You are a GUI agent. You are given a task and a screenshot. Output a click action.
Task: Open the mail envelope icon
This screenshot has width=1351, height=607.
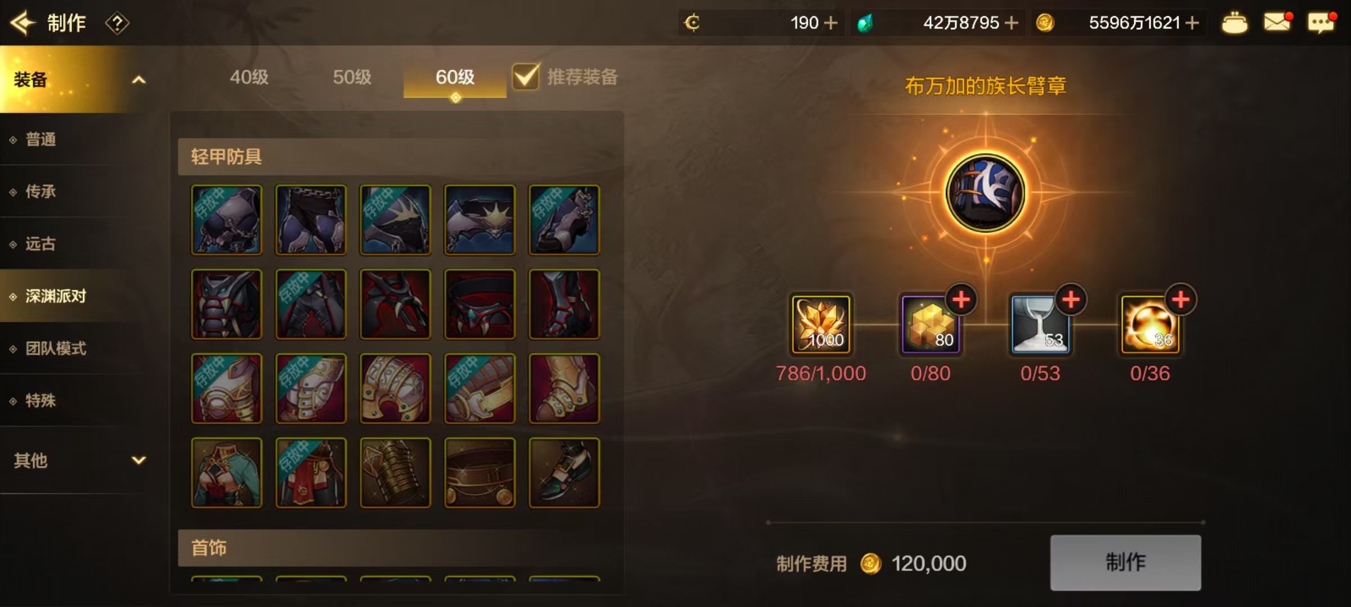[1276, 22]
